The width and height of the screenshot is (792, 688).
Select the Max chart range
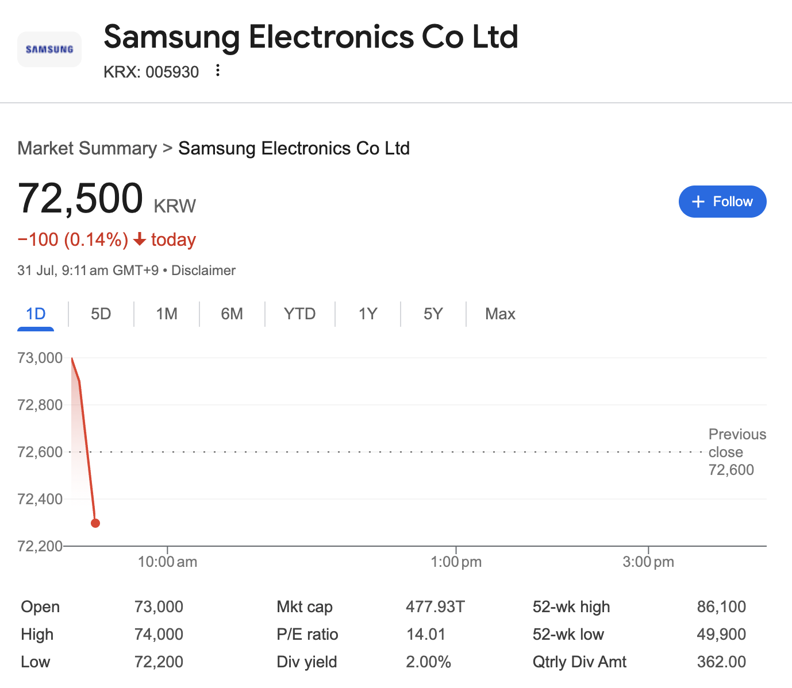[500, 314]
